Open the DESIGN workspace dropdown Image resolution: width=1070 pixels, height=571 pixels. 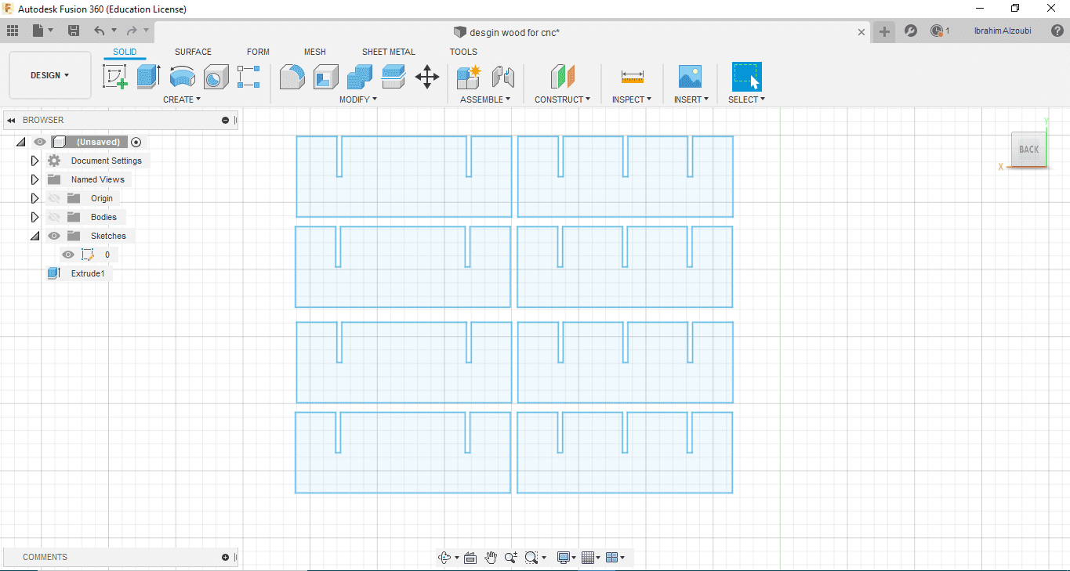[x=50, y=75]
